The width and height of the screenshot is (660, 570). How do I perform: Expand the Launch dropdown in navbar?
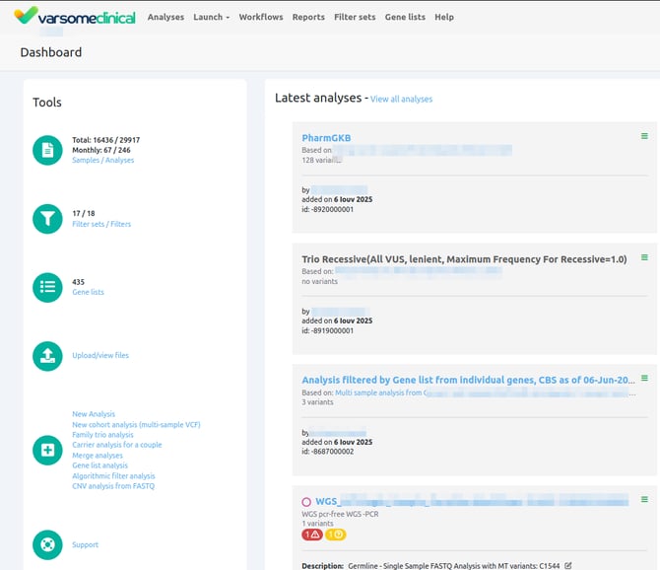(x=211, y=17)
